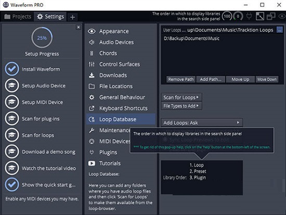
Task: Open the Appearance eye icon settings
Action: click(x=92, y=31)
